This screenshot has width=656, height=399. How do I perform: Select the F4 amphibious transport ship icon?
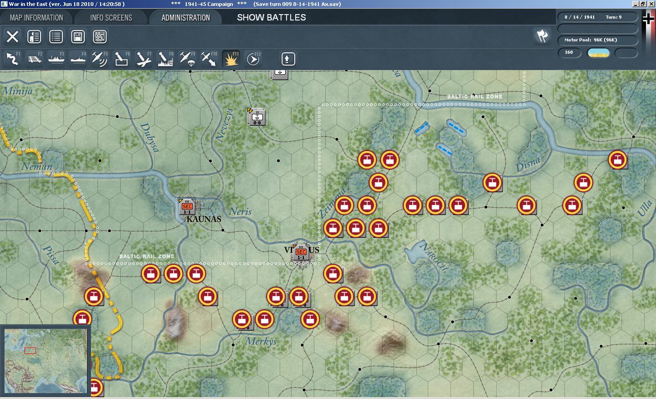pos(78,59)
